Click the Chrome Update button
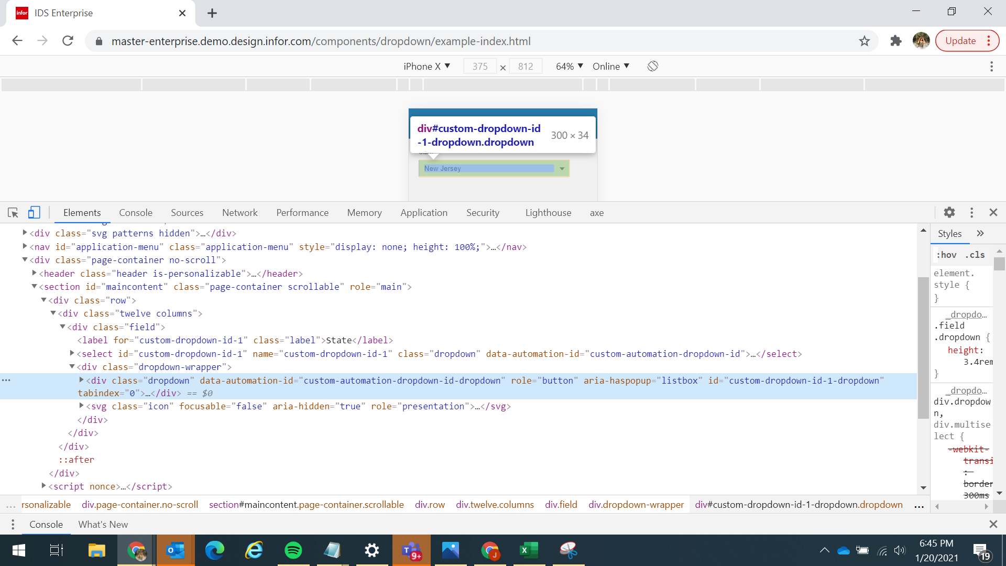The height and width of the screenshot is (566, 1006). [x=960, y=41]
